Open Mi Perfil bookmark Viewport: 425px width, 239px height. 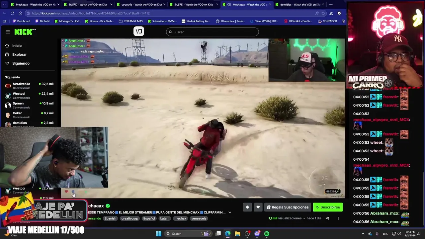click(42, 21)
